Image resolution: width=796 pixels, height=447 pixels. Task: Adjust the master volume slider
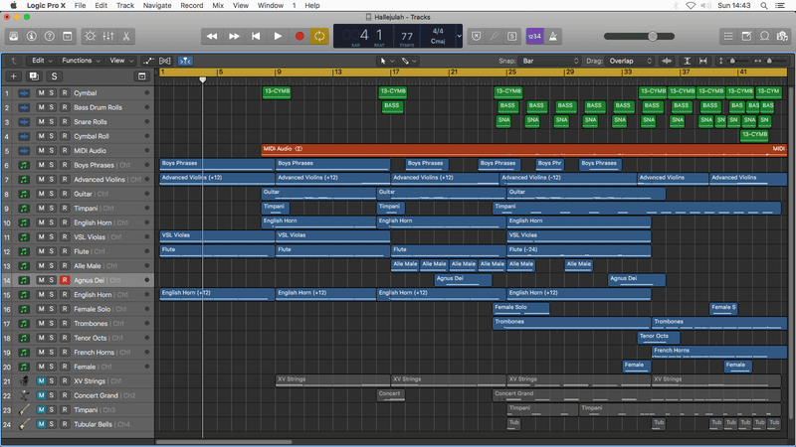pos(652,36)
